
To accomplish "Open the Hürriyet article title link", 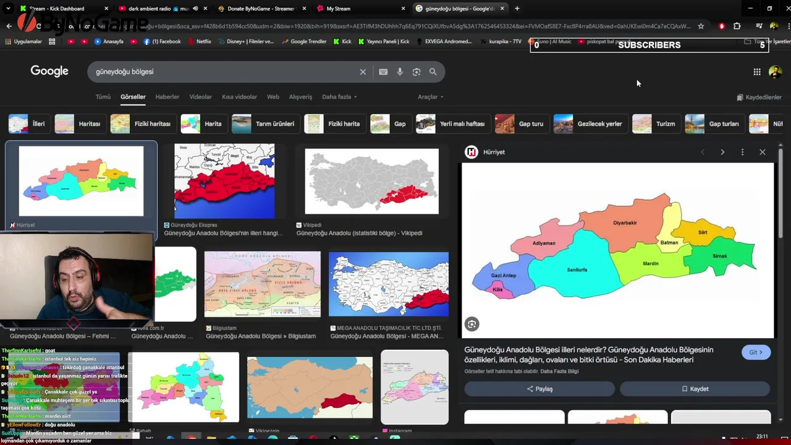I will (x=589, y=355).
